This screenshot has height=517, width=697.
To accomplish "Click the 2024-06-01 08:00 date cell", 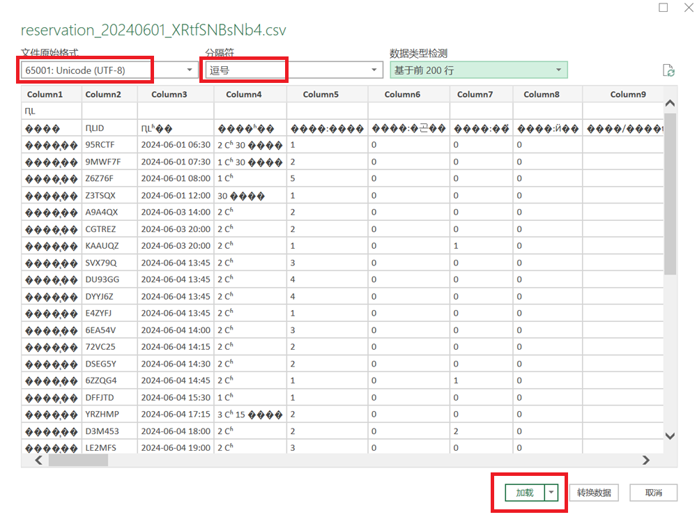I will [176, 178].
